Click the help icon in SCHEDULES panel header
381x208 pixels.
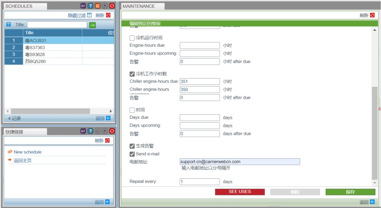(90, 6)
